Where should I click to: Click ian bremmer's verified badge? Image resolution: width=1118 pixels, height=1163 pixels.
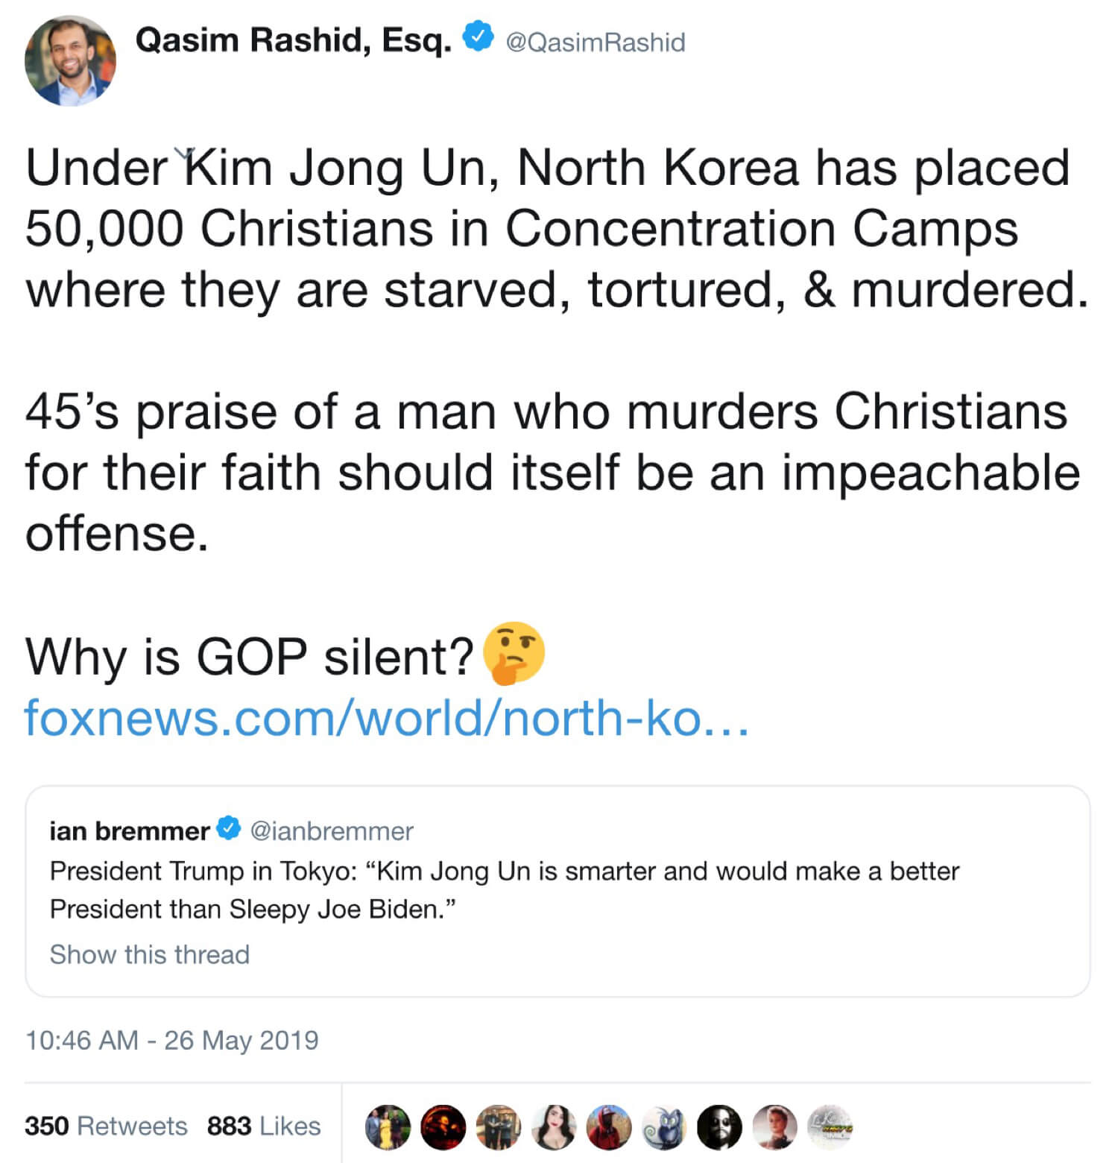[229, 829]
